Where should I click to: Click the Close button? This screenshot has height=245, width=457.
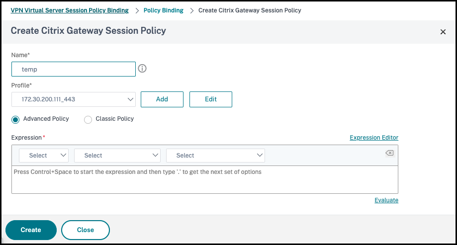point(86,230)
